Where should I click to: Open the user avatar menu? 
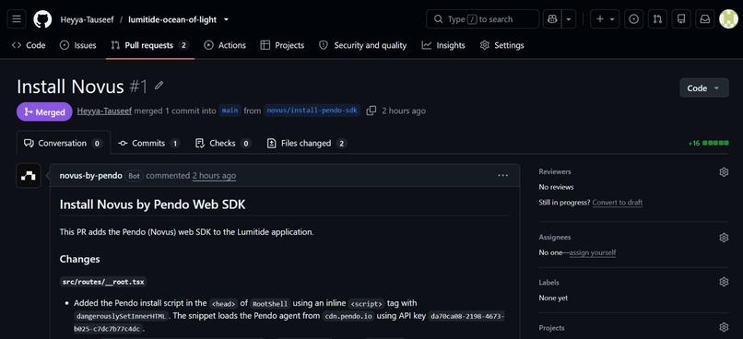point(729,19)
